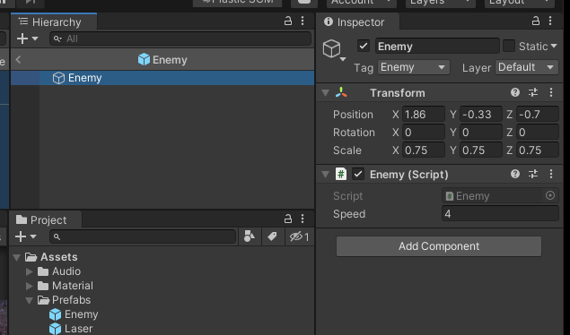Focus the Hierarchy search field
Image resolution: width=570 pixels, height=335 pixels.
180,39
